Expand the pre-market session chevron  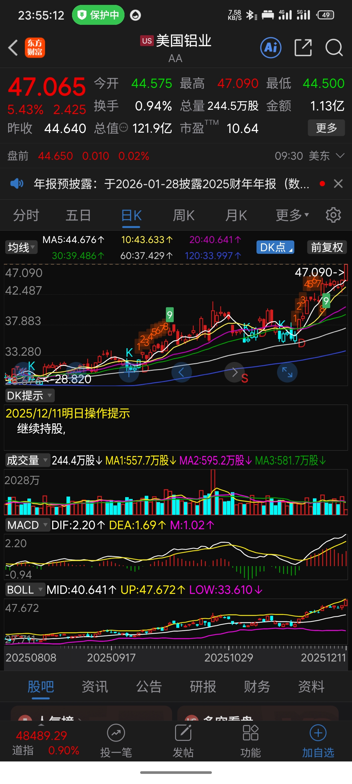340,156
